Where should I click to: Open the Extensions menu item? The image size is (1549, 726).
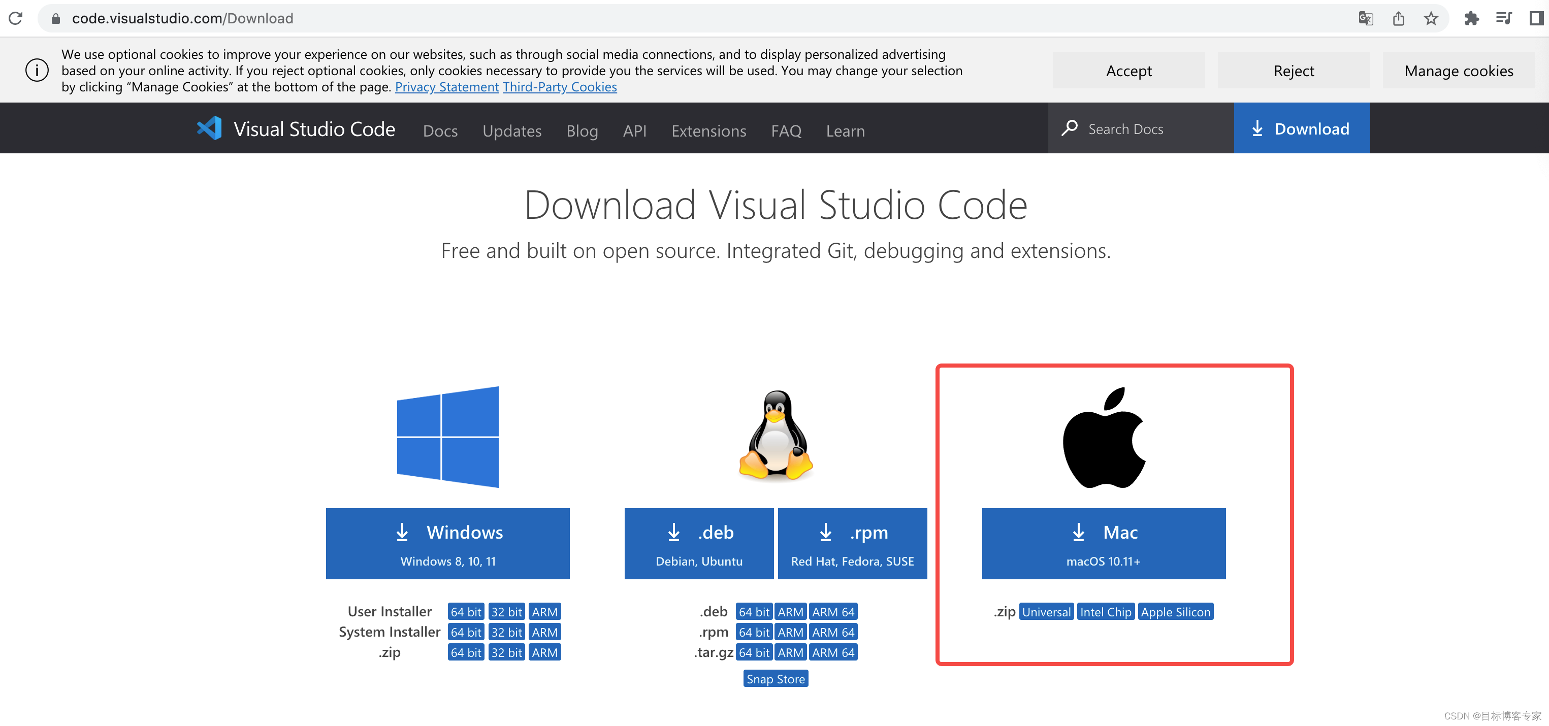708,129
